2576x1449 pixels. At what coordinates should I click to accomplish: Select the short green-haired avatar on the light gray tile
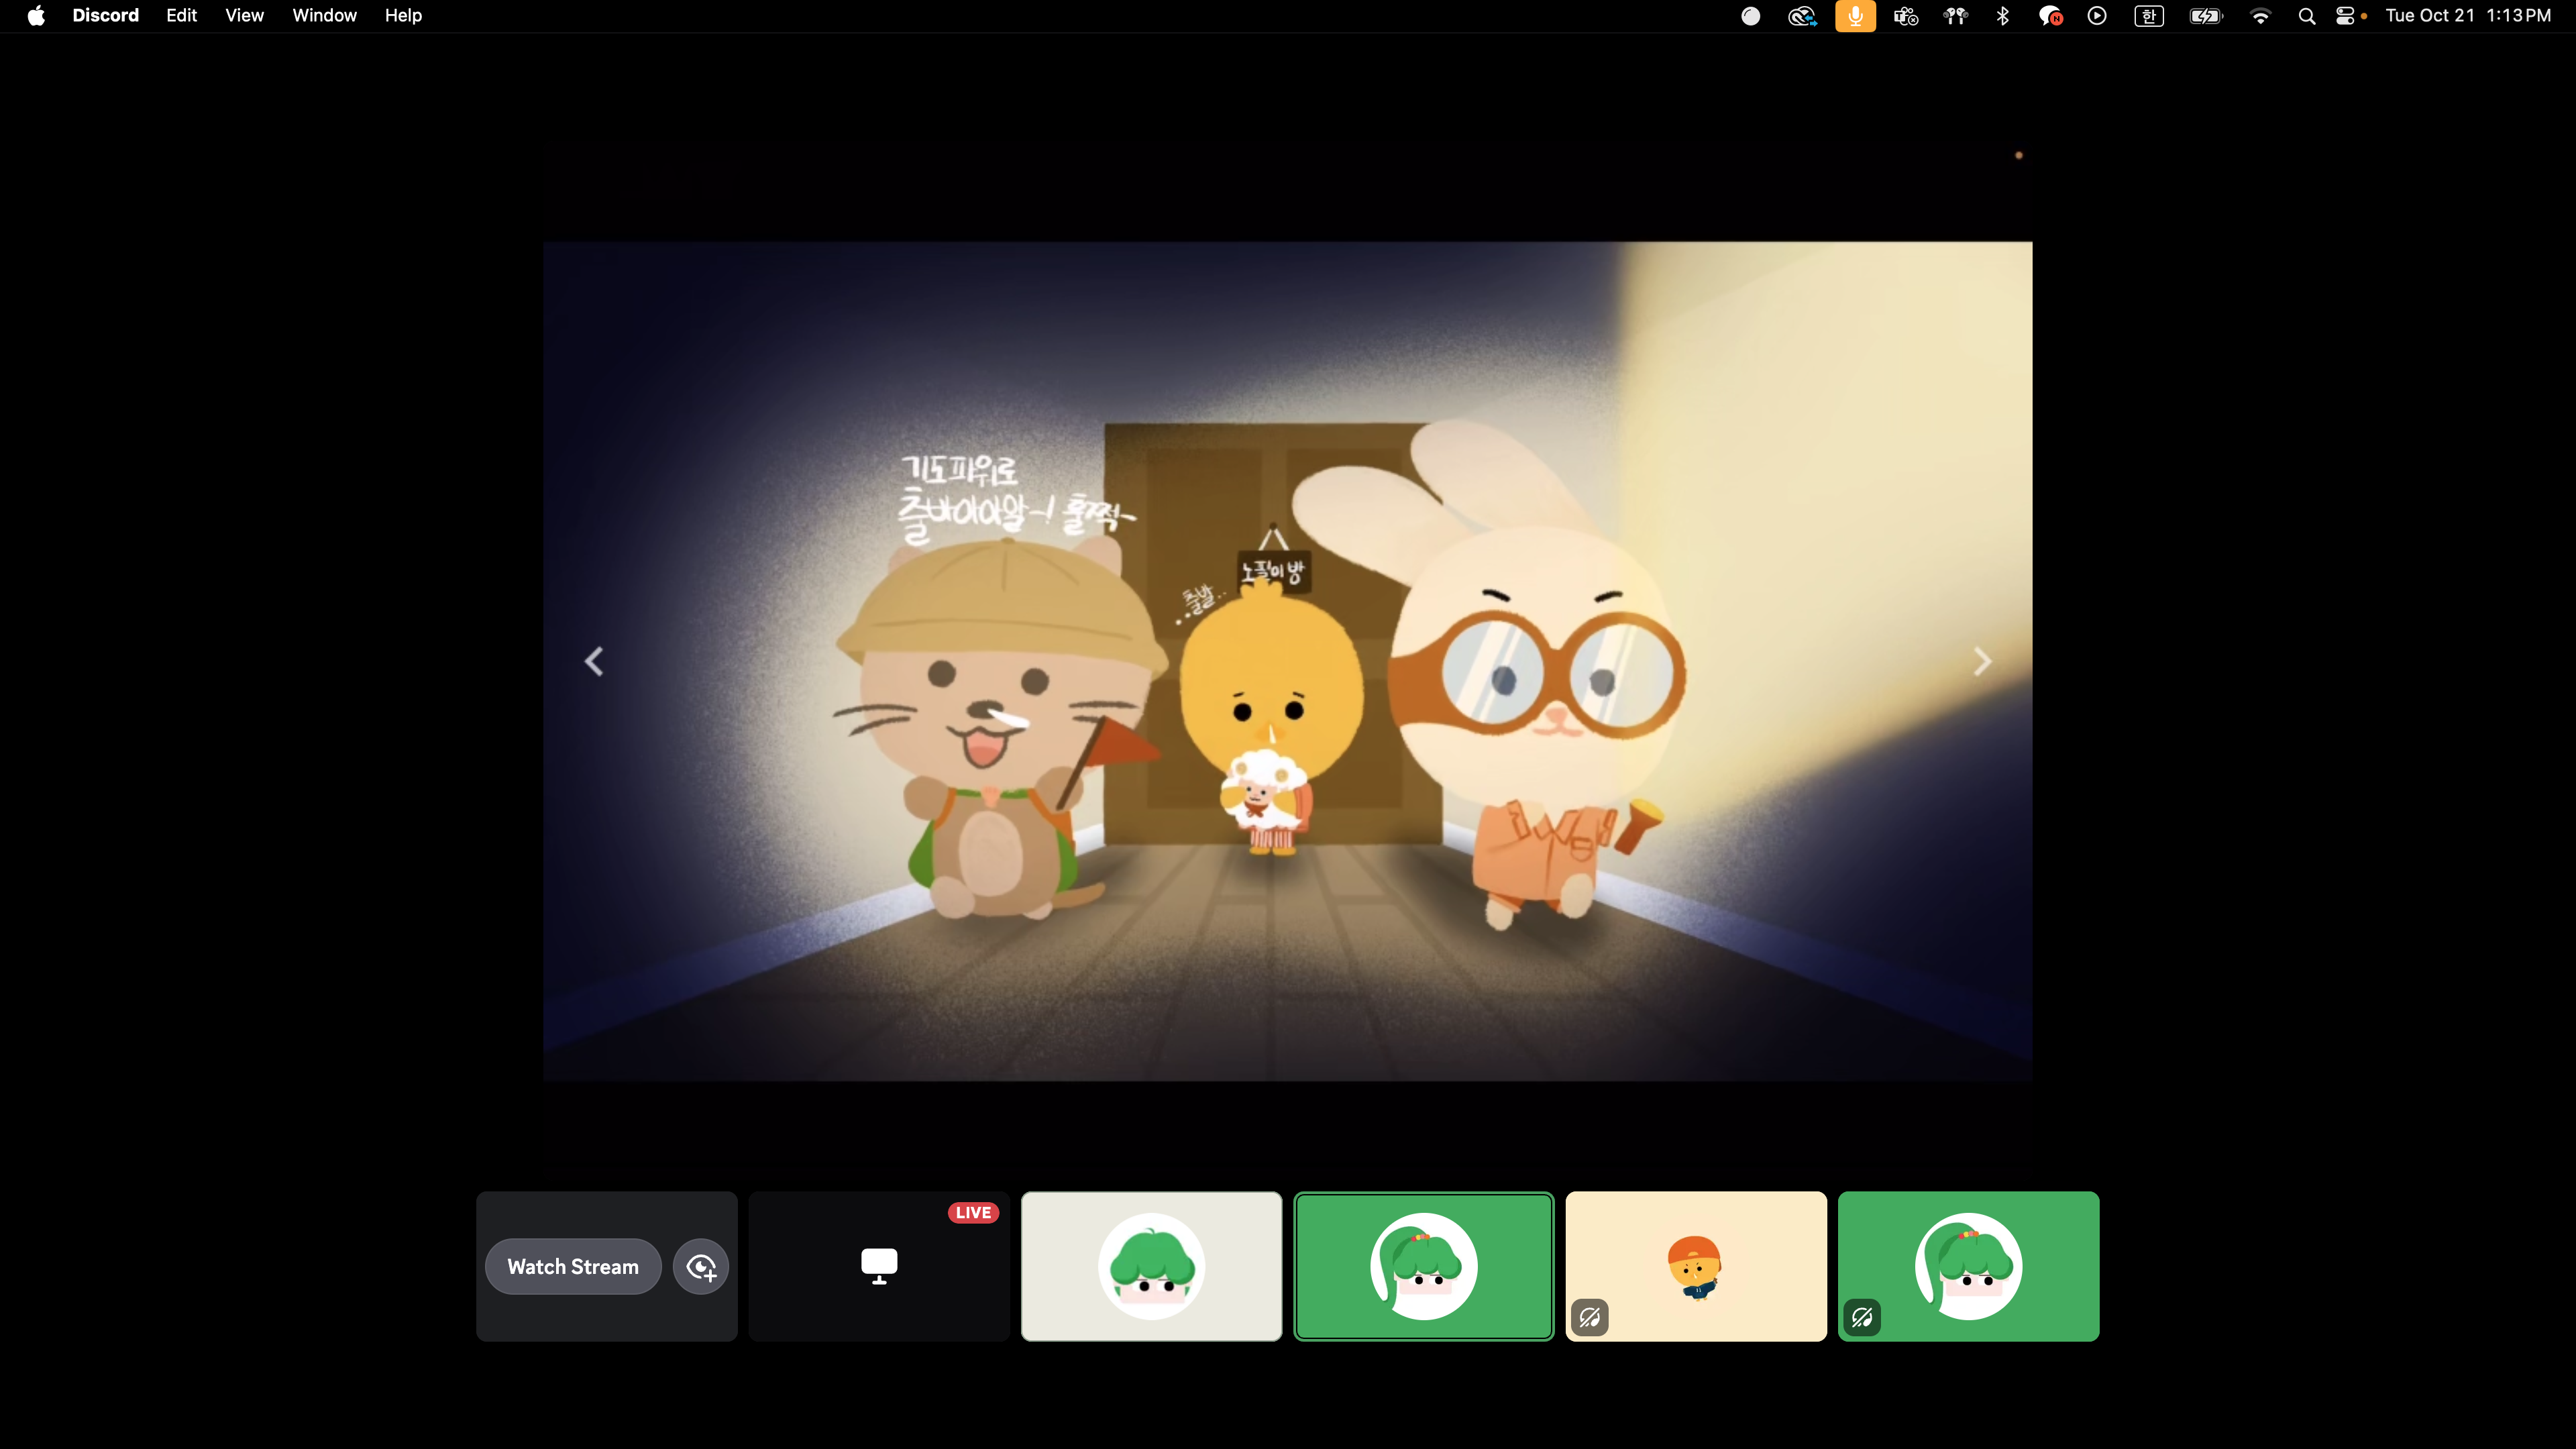1151,1266
